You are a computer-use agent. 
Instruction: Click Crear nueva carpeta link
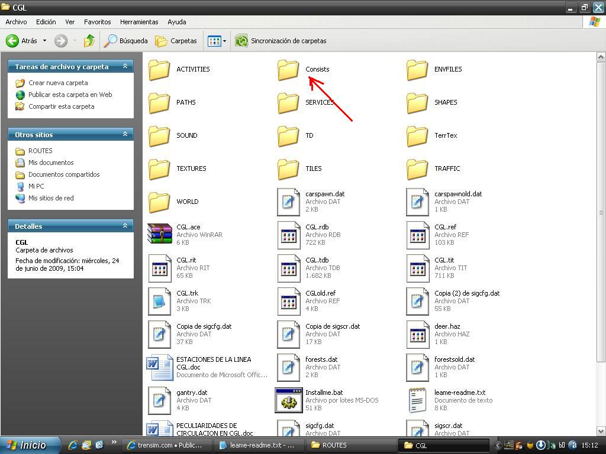tap(58, 83)
